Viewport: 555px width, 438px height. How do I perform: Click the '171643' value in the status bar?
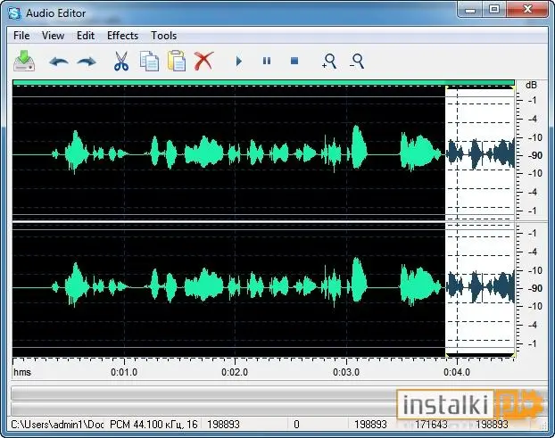(x=431, y=425)
